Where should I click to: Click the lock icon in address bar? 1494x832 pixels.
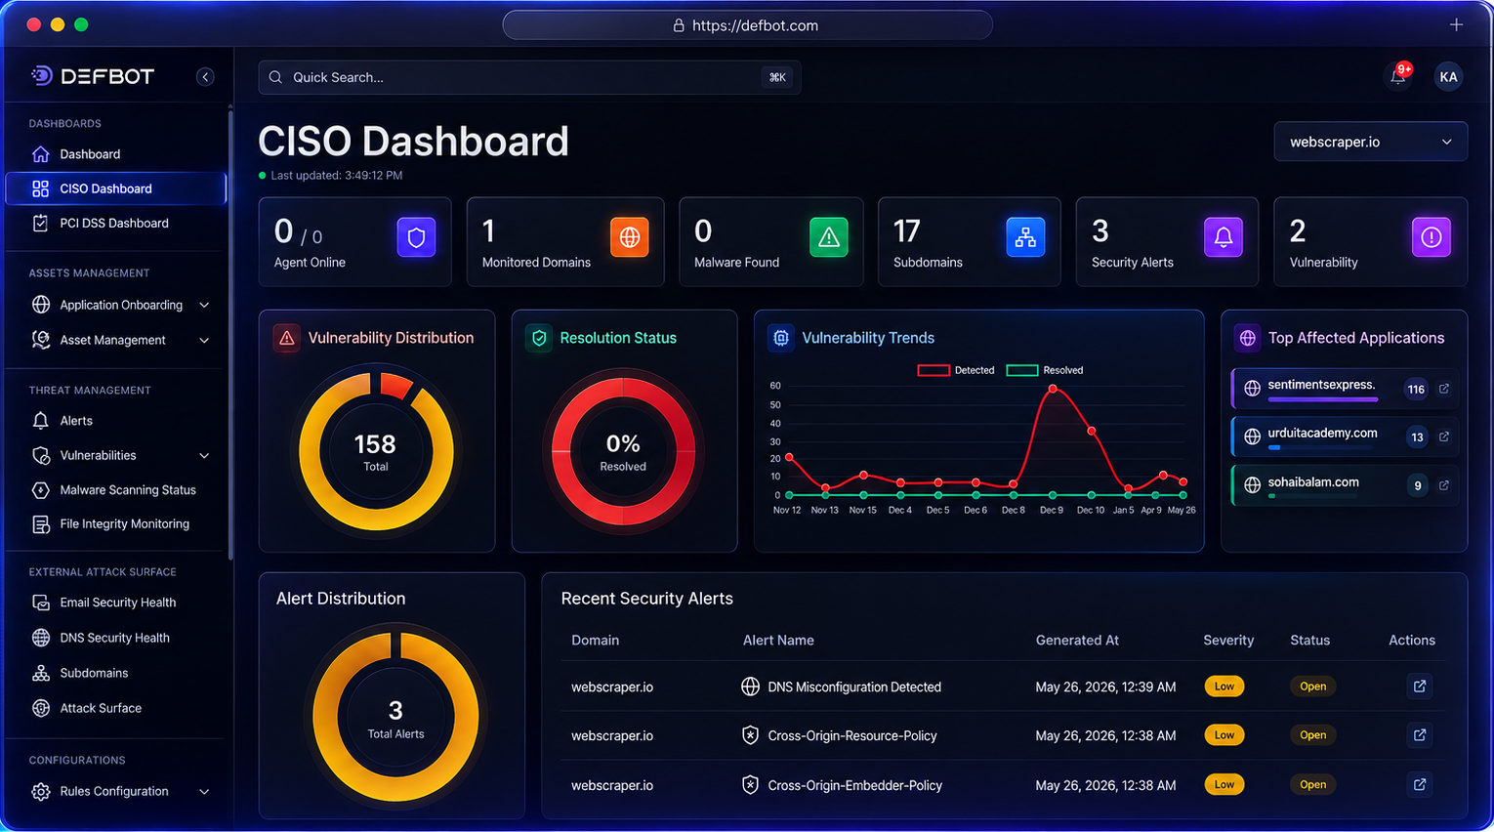click(679, 25)
